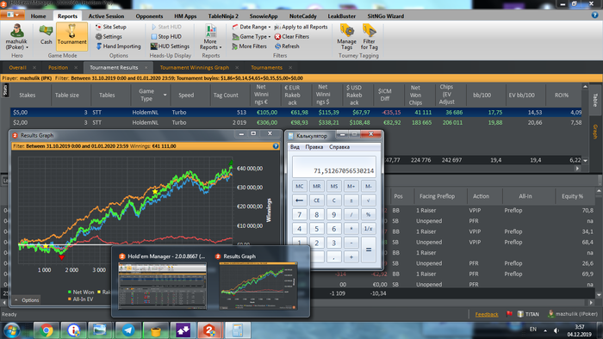This screenshot has width=603, height=339.
Task: Click the calculator 1/x button
Action: click(369, 229)
